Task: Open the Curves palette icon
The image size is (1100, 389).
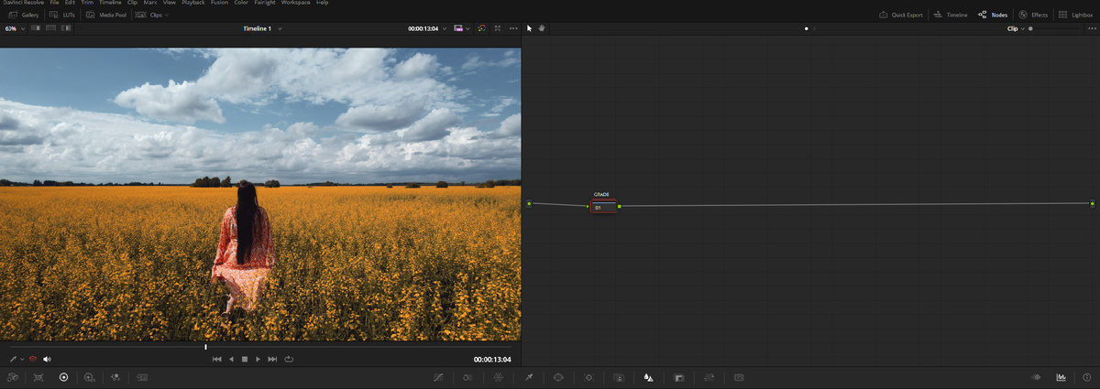Action: pos(439,377)
